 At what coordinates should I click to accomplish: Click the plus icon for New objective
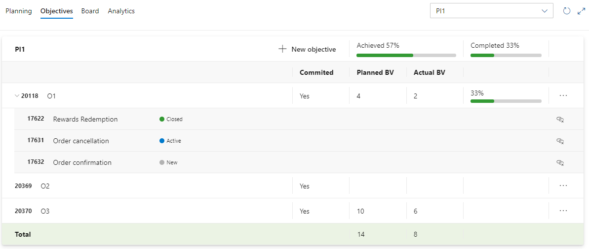(x=282, y=49)
